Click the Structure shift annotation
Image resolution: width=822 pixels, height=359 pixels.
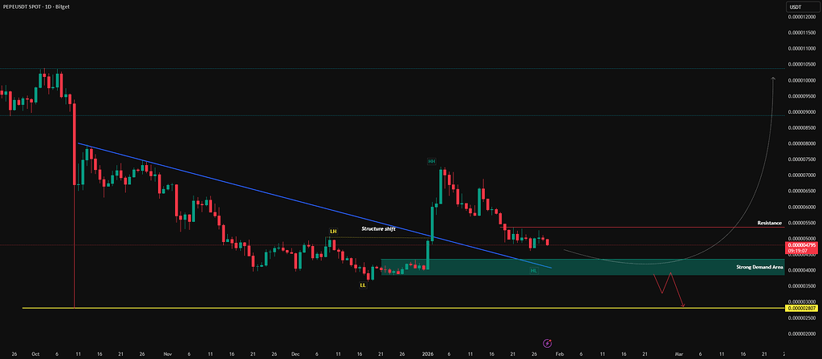pos(378,229)
